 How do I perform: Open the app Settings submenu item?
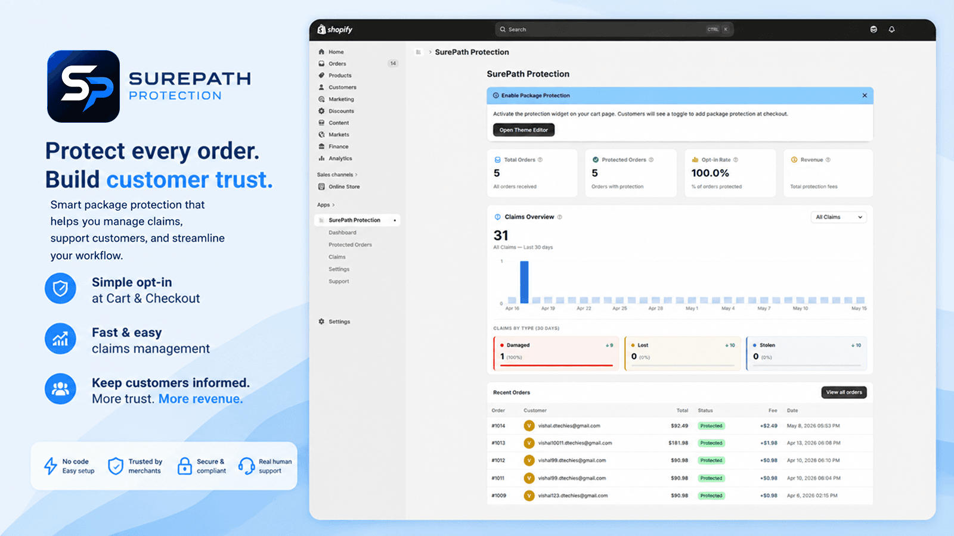click(x=339, y=269)
